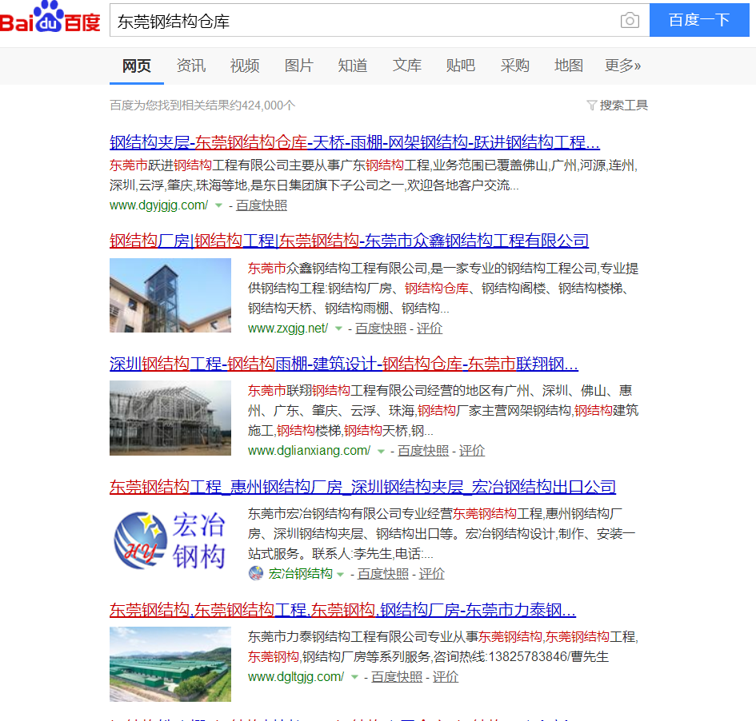Open 众鑫钢结构工程有限公司 result title

349,241
